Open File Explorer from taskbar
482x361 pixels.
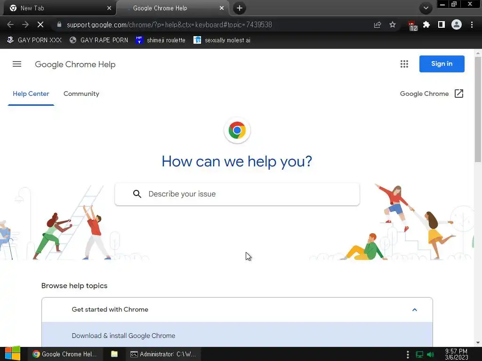pos(114,354)
